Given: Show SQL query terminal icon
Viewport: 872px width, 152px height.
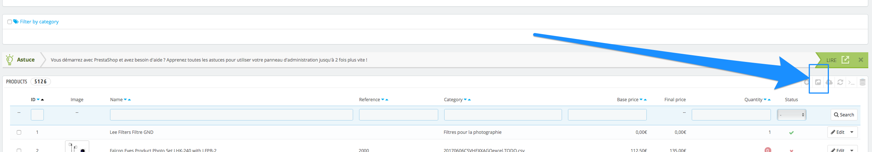Looking at the screenshot, I should click(851, 82).
